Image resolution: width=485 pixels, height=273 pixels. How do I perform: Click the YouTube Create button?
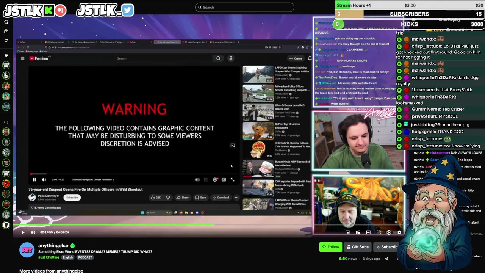click(296, 58)
